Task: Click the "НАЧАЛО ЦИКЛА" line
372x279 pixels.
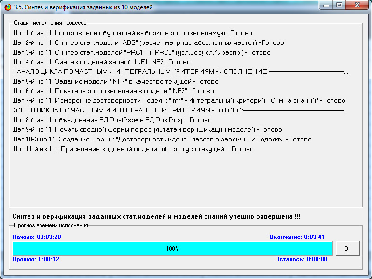Action: [140, 71]
